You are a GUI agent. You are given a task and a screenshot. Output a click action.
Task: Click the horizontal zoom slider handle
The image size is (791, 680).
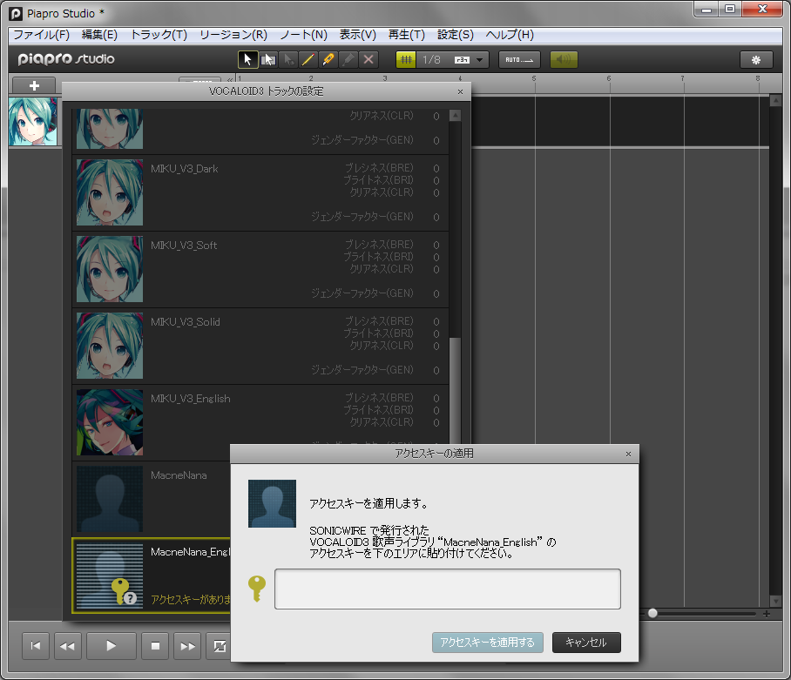652,614
